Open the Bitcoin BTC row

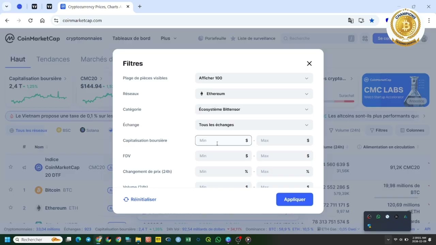53,190
